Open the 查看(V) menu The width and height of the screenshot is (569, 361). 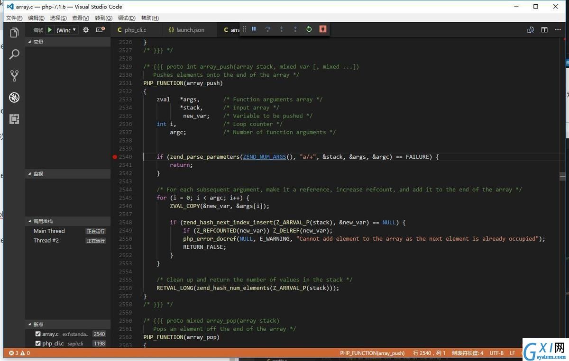pyautogui.click(x=81, y=18)
